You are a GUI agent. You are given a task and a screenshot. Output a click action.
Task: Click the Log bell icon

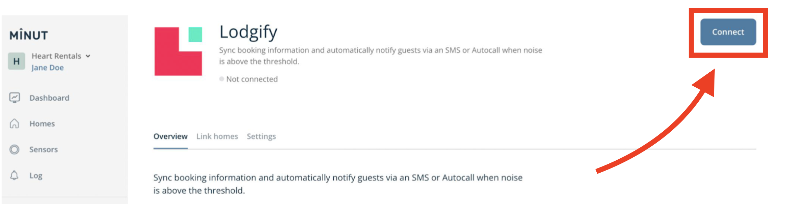pos(14,175)
